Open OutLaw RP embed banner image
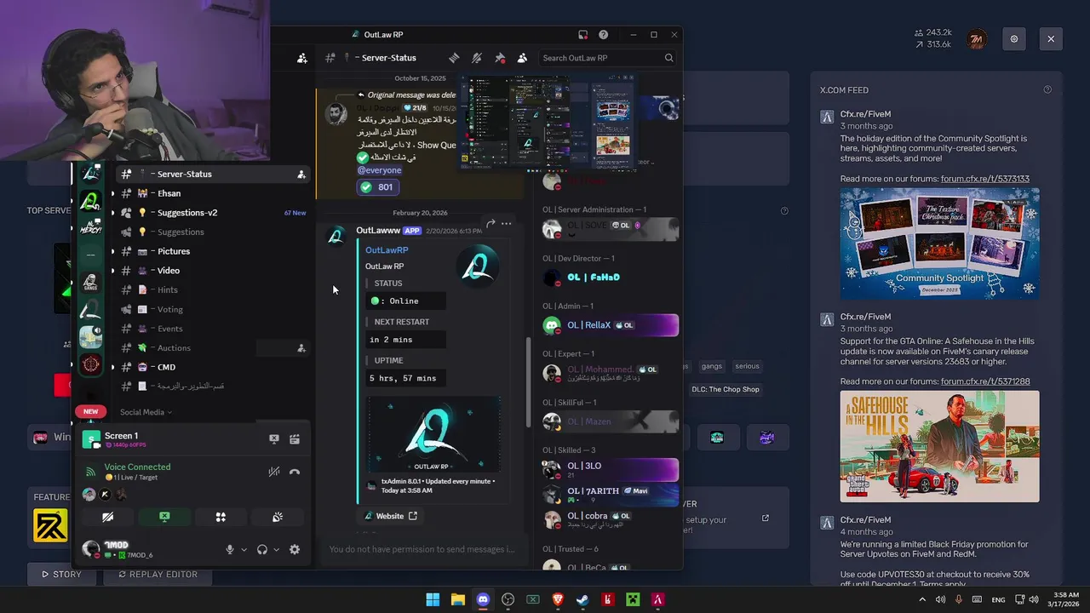This screenshot has width=1090, height=613. [434, 435]
